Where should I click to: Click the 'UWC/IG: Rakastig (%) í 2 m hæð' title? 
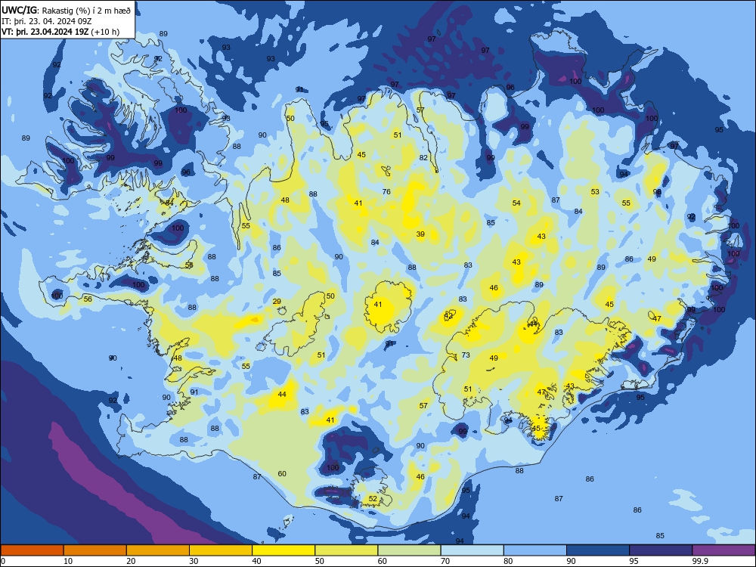tap(66, 10)
